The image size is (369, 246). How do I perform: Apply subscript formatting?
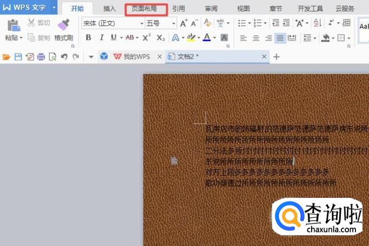pos(161,38)
